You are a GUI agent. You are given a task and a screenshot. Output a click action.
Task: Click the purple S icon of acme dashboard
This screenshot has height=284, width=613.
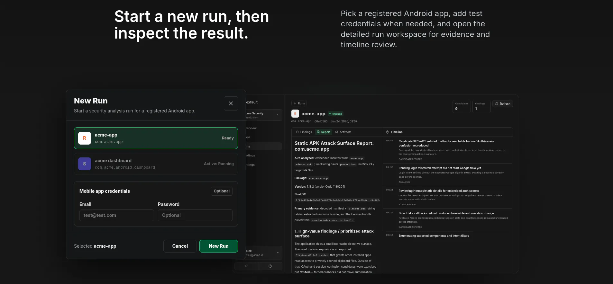(x=85, y=164)
